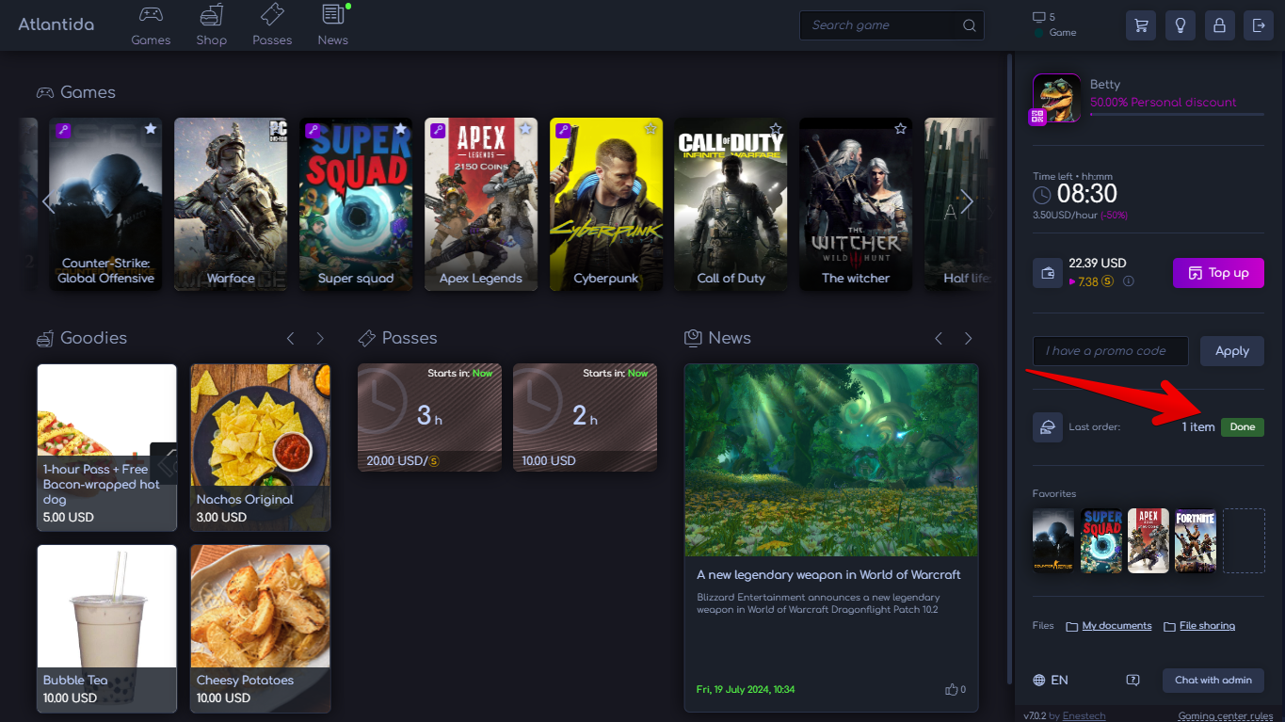Open The witcher game card
This screenshot has width=1285, height=722.
coord(856,204)
